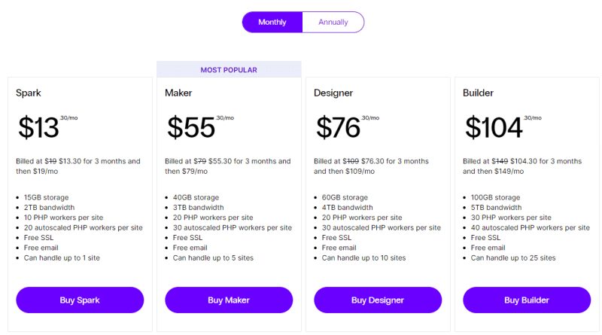Click '15GB storage' in Spark plan
Image resolution: width=602 pixels, height=335 pixels.
46,197
